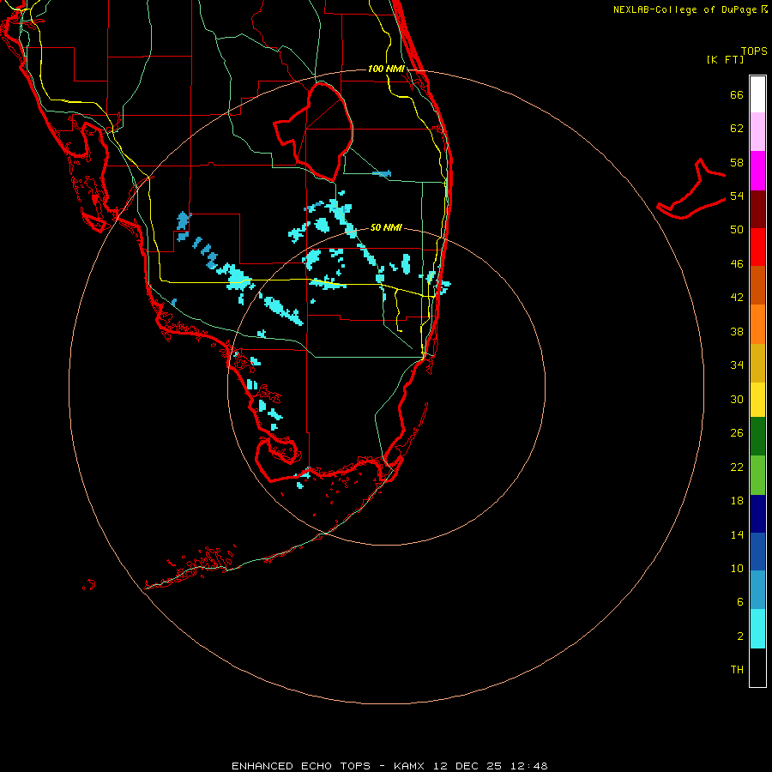The height and width of the screenshot is (772, 772).
Task: Click the cyan legend swatch
Action: (757, 629)
